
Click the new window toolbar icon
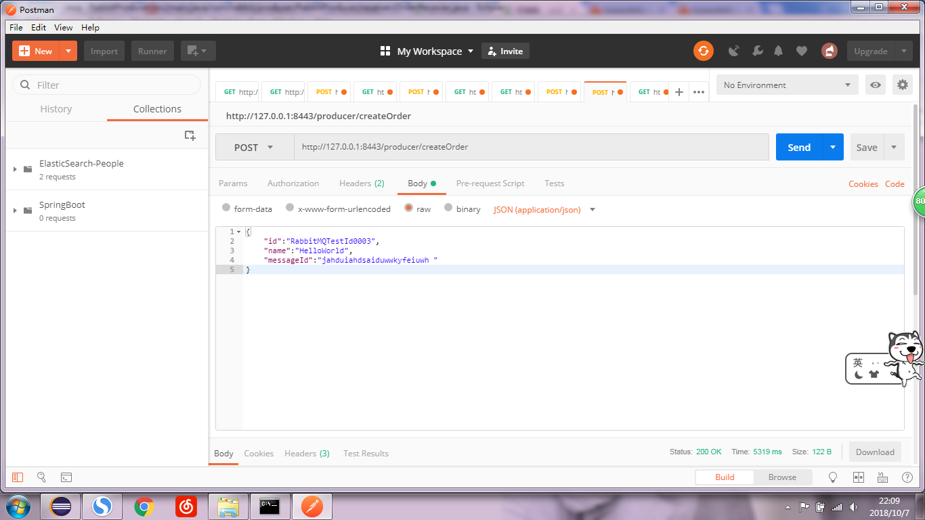(198, 51)
